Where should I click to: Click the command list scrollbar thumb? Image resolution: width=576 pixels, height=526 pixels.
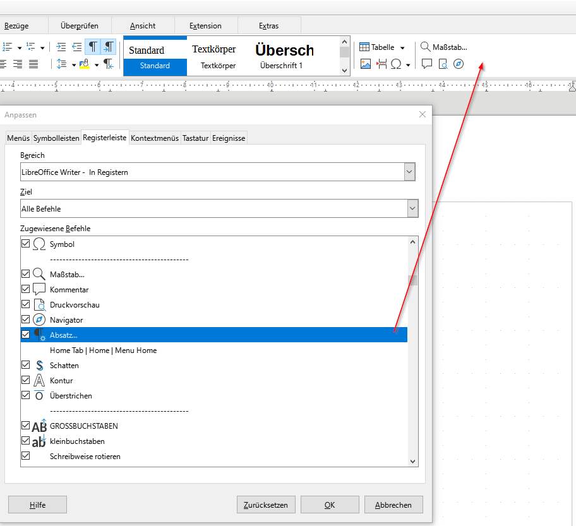[x=413, y=280]
